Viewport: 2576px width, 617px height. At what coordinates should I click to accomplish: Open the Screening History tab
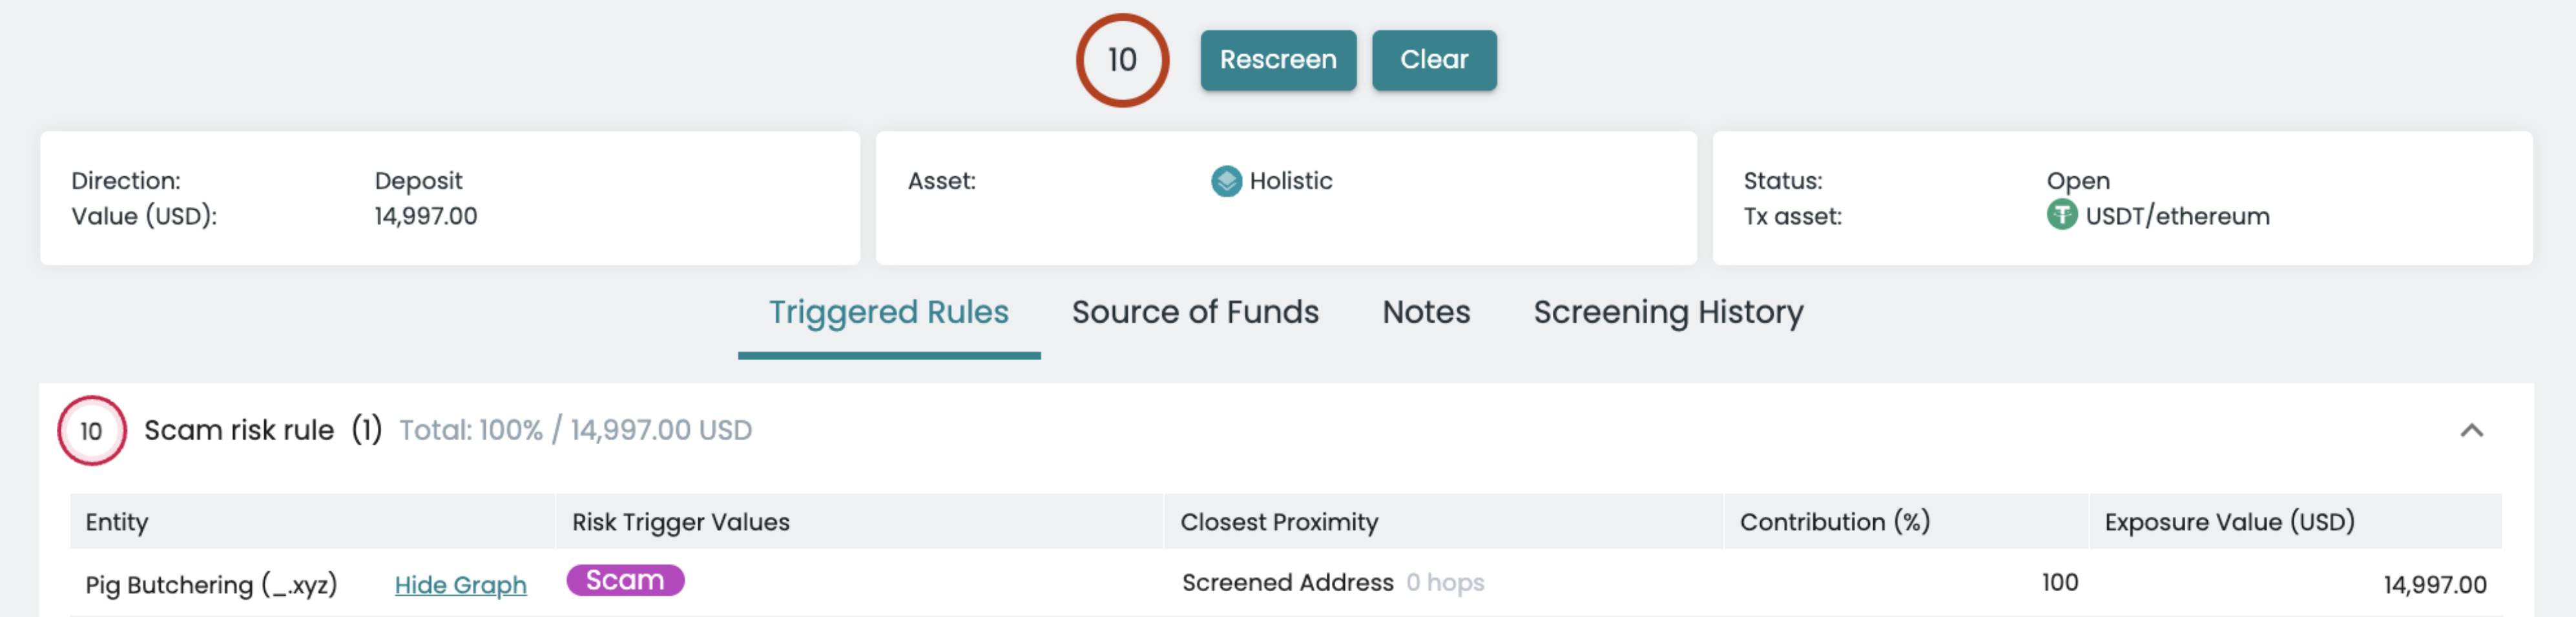pos(1668,312)
